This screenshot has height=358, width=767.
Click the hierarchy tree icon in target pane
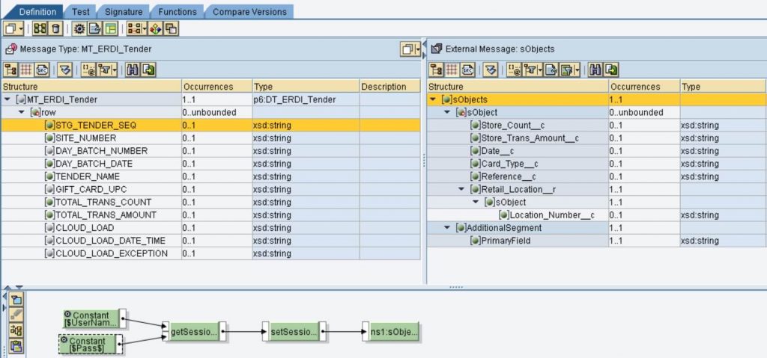click(436, 70)
